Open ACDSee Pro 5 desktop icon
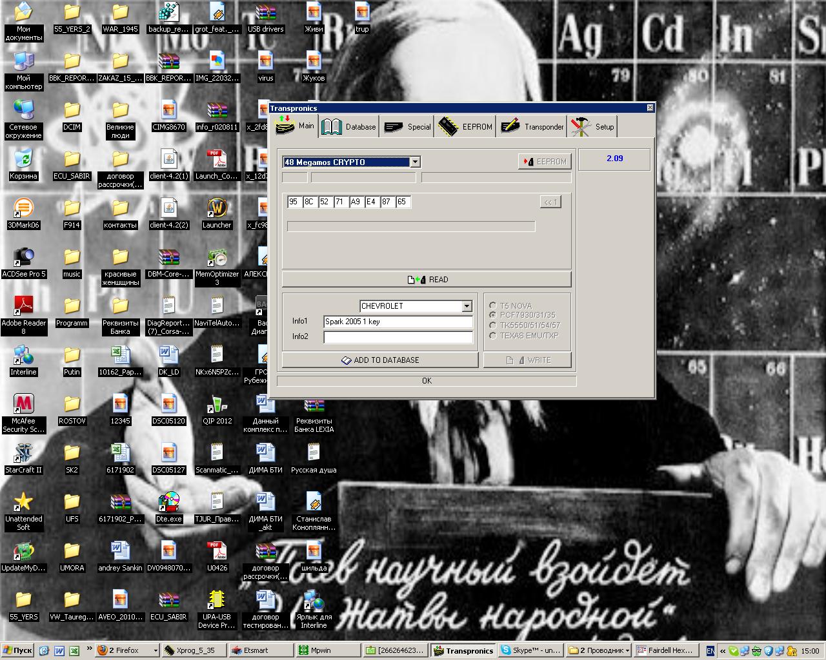826x660 pixels. (23, 262)
